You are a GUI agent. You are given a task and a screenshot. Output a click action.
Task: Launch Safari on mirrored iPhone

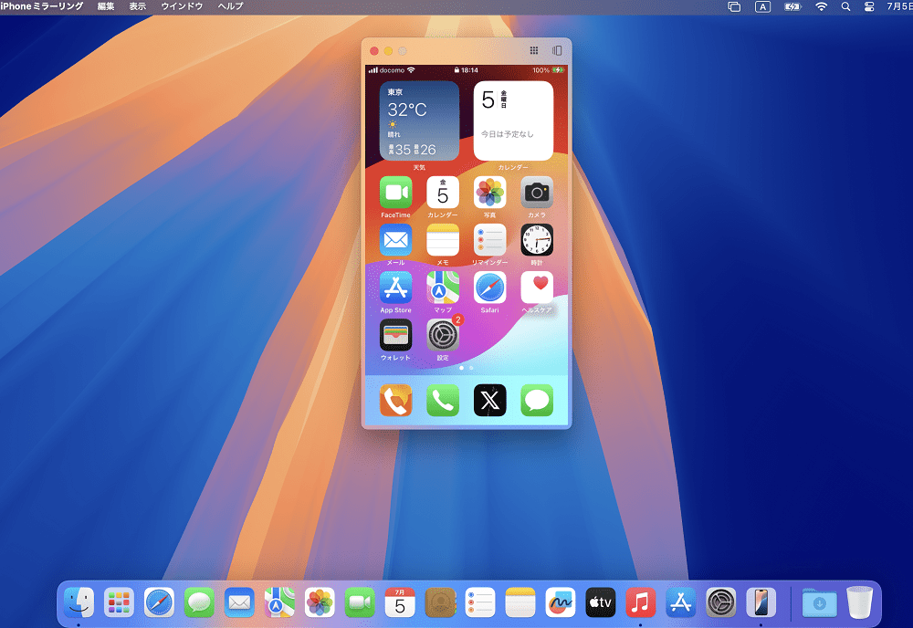(489, 288)
